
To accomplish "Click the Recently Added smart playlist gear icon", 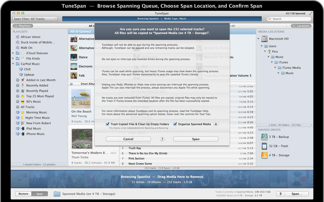I will pyautogui.click(x=17, y=85).
